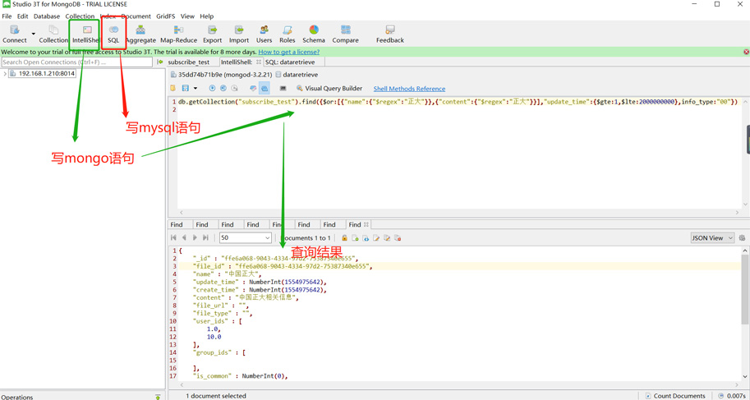
Task: Click the Shell Methods Reference link
Action: click(409, 89)
